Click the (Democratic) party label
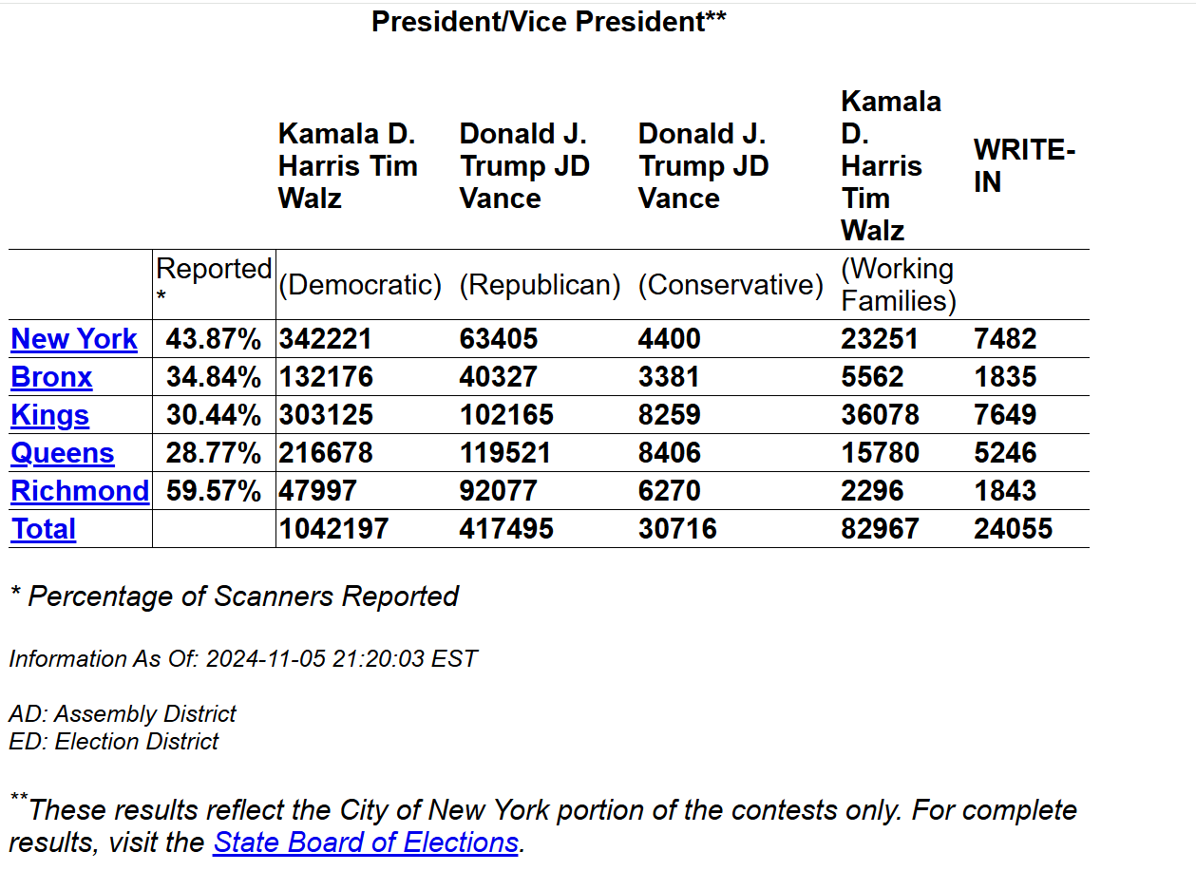Screen dimensions: 1196x871 click(360, 285)
